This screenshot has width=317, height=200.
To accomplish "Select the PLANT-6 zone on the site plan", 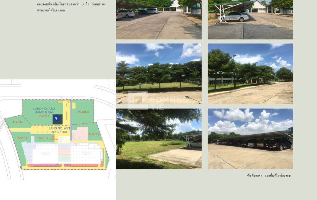I will click(x=83, y=112).
